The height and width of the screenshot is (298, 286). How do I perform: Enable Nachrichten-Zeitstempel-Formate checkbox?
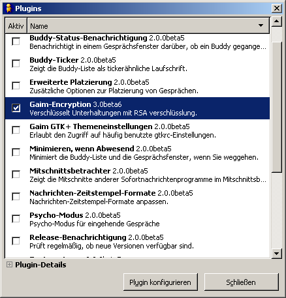point(16,197)
